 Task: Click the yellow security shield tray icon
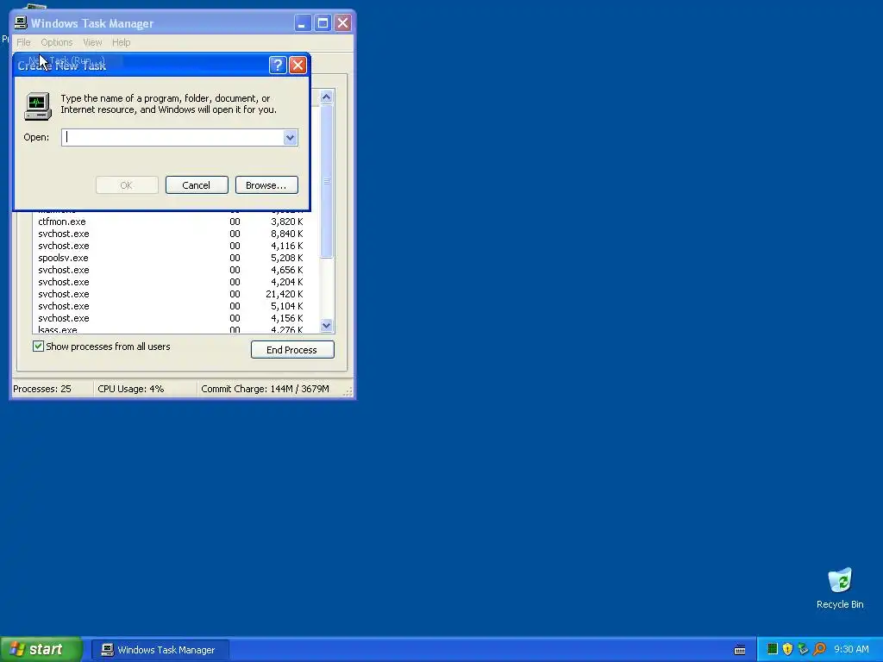tap(788, 649)
